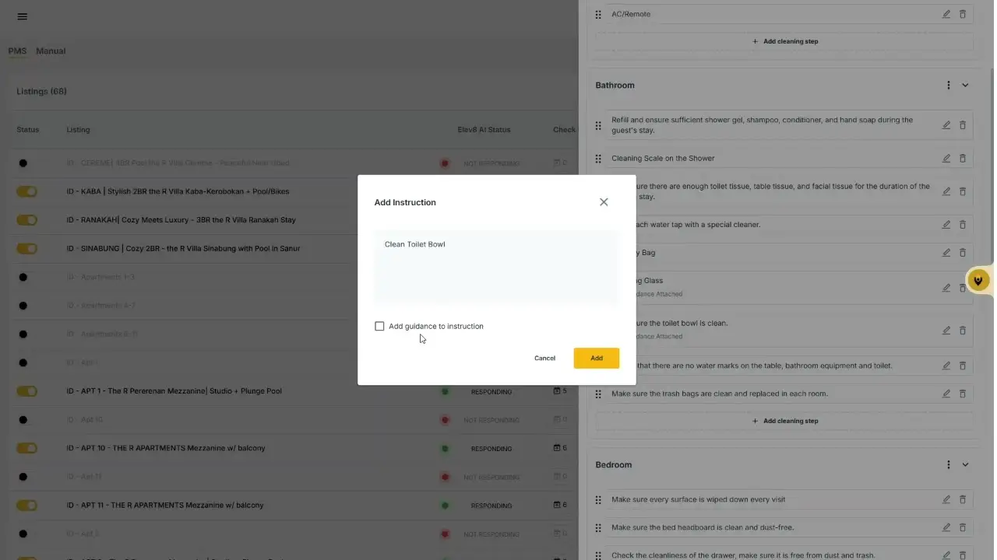Toggle status switch for KABA listing

pos(26,191)
